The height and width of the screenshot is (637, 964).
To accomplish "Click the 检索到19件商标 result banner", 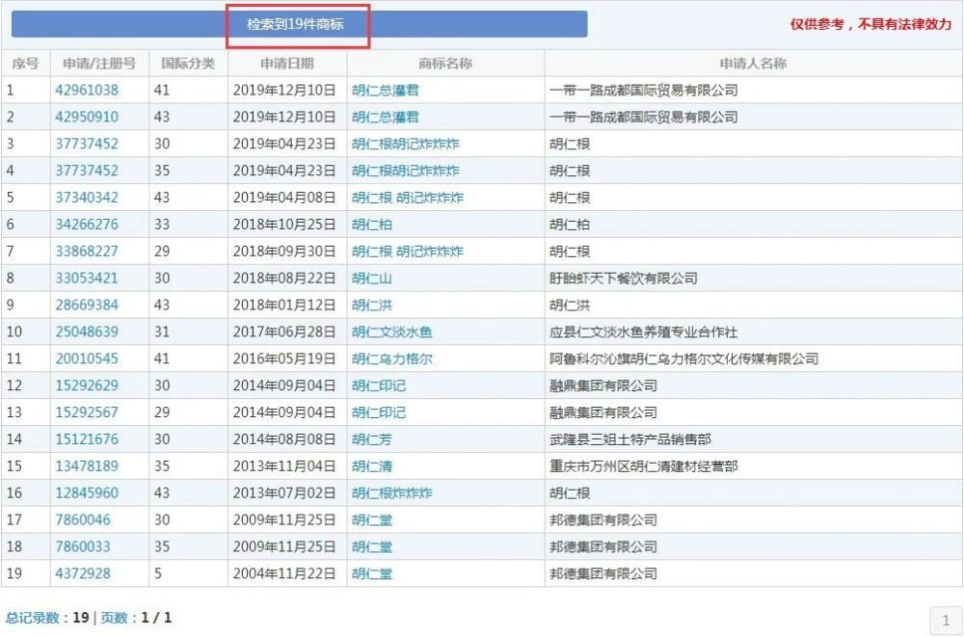I will tap(299, 25).
